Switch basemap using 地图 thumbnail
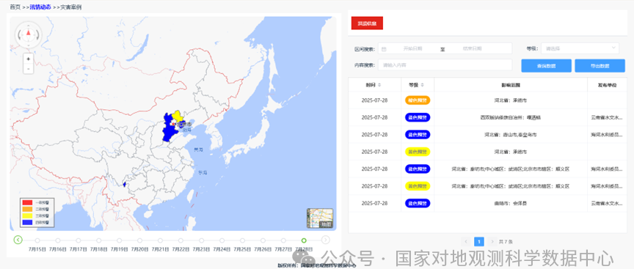 tap(320, 218)
